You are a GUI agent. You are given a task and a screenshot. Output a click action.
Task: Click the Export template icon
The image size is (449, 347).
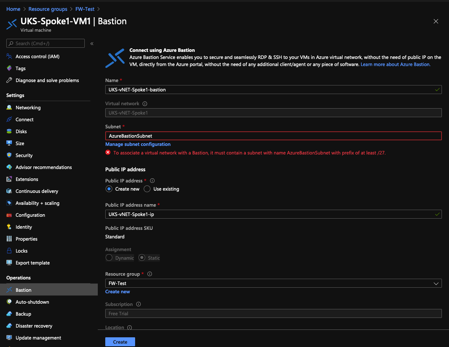(9, 263)
